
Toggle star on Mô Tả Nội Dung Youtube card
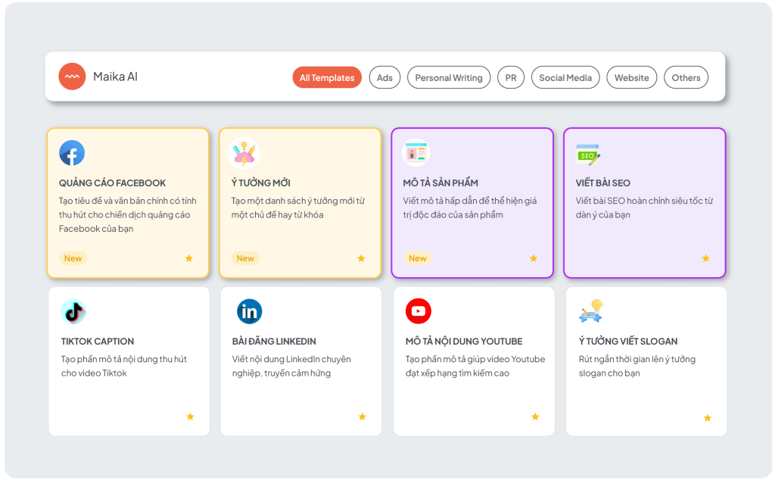pyautogui.click(x=535, y=417)
